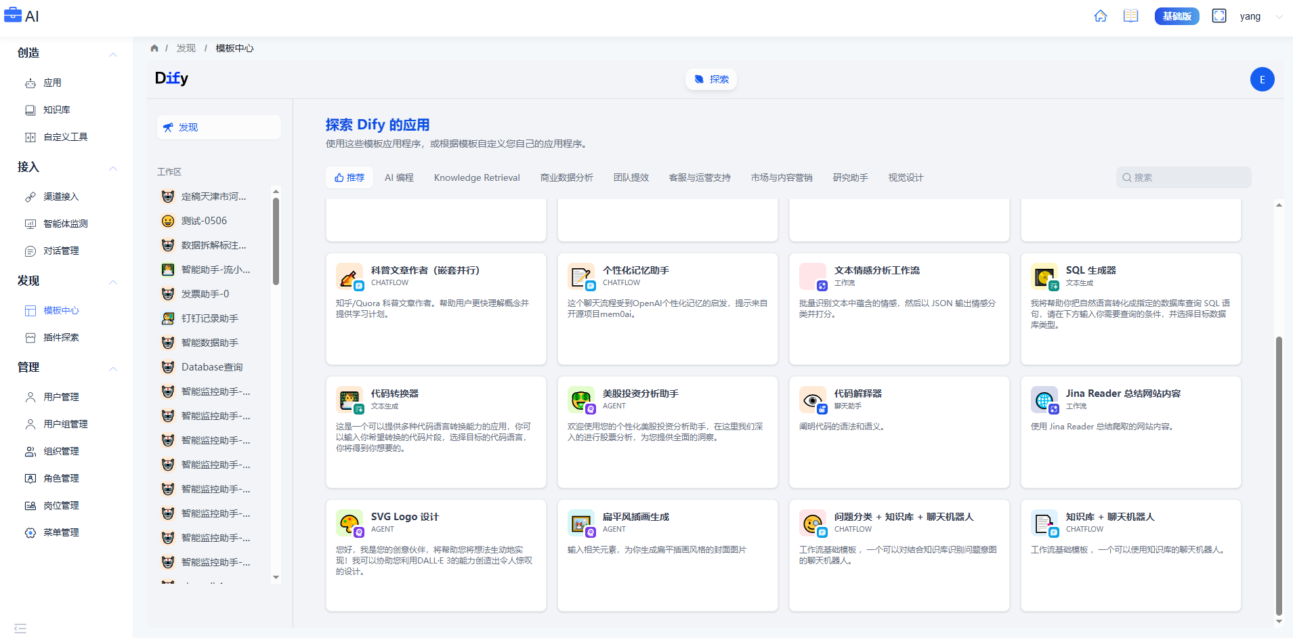The image size is (1293, 638).
Task: Click the 用户组管理 icon
Action: pyautogui.click(x=30, y=424)
